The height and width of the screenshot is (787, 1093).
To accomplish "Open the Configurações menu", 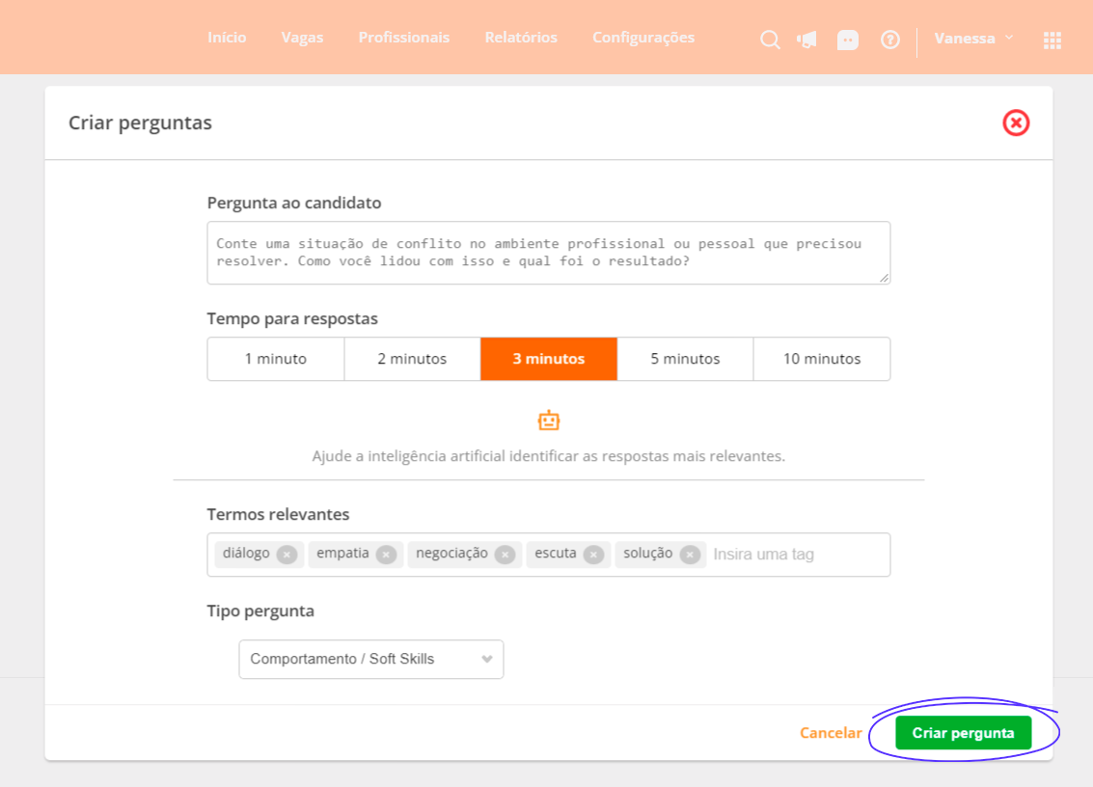I will coord(643,38).
